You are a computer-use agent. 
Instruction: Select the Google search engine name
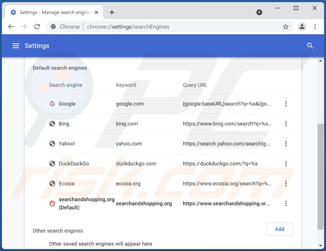pos(67,104)
